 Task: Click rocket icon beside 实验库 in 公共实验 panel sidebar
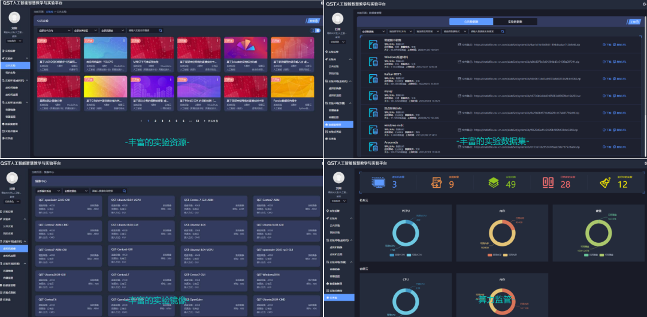tap(3, 59)
